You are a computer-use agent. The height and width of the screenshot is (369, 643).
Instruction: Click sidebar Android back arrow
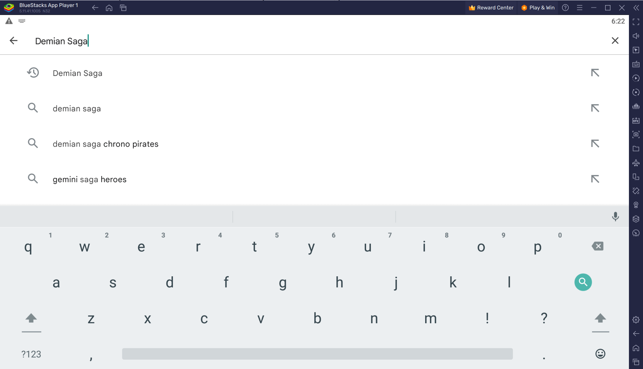coord(636,334)
